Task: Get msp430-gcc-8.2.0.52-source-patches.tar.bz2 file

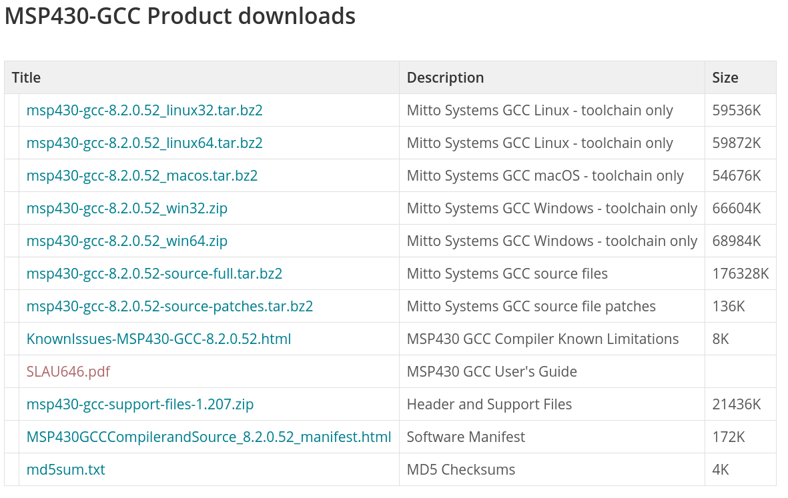Action: point(169,306)
